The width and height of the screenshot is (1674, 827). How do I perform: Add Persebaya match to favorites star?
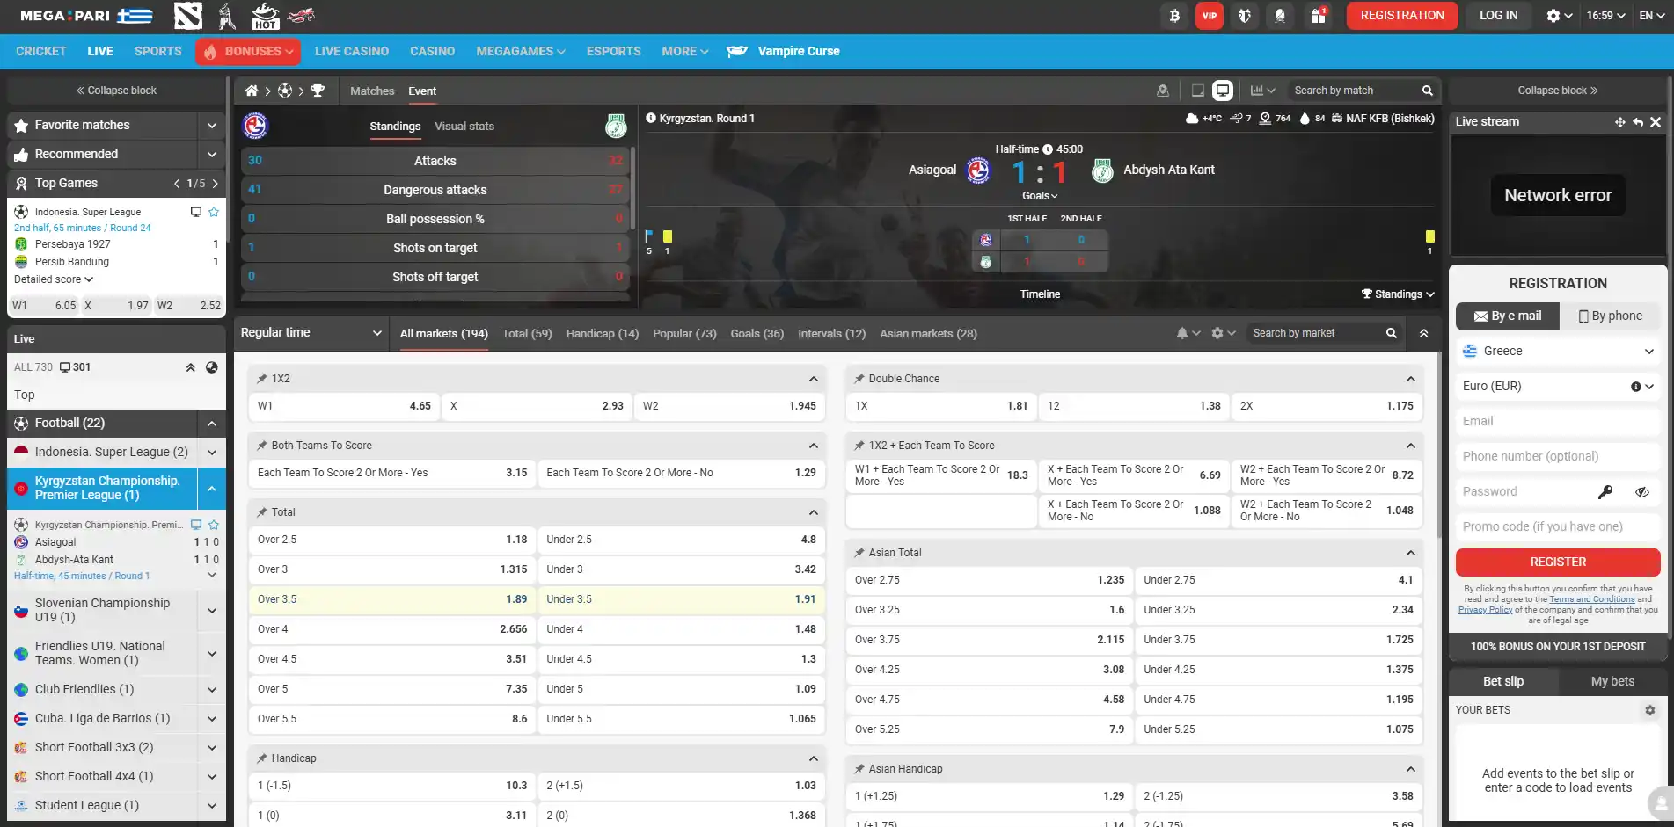(214, 212)
